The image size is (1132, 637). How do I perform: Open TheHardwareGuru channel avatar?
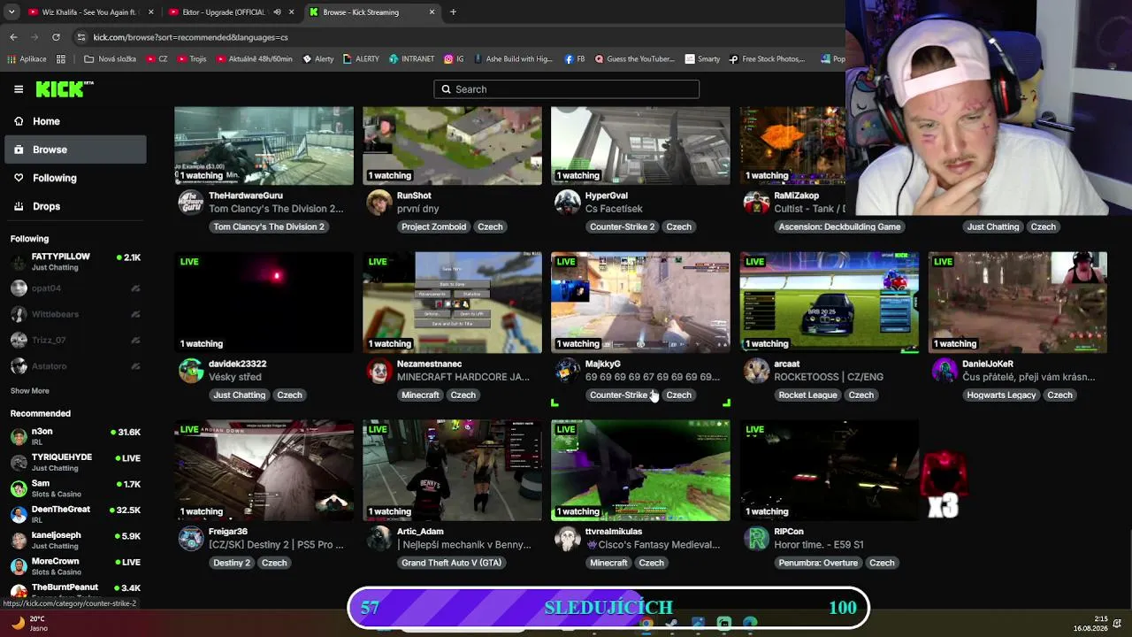tap(191, 203)
